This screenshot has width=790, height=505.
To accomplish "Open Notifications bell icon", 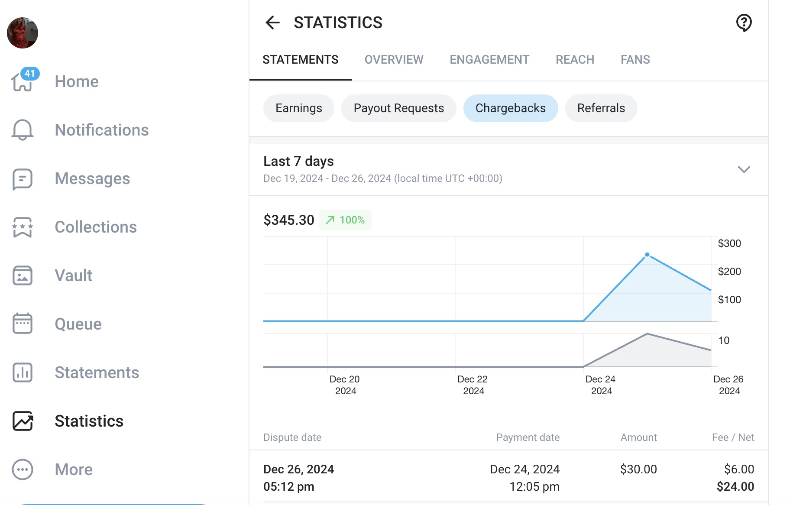I will coord(23,130).
